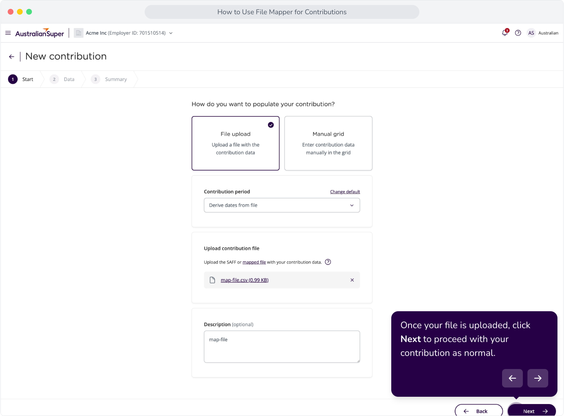Viewport: 564px width, 416px height.
Task: Select the File upload option card
Action: coord(235,143)
